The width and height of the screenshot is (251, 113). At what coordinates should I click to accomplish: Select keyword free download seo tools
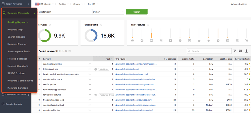(x=53, y=100)
